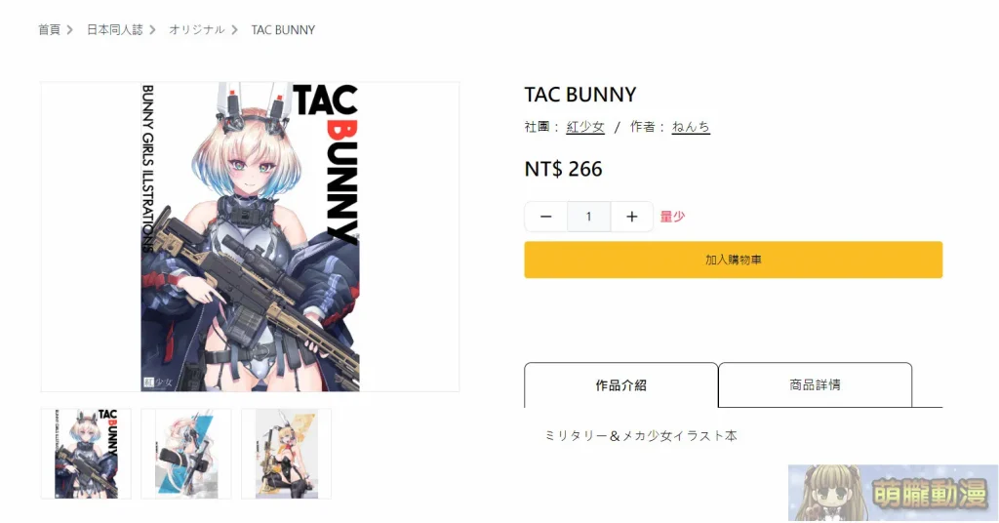Go to 首頁 in the breadcrumb
Viewport: 999px width, 523px height.
[x=49, y=30]
